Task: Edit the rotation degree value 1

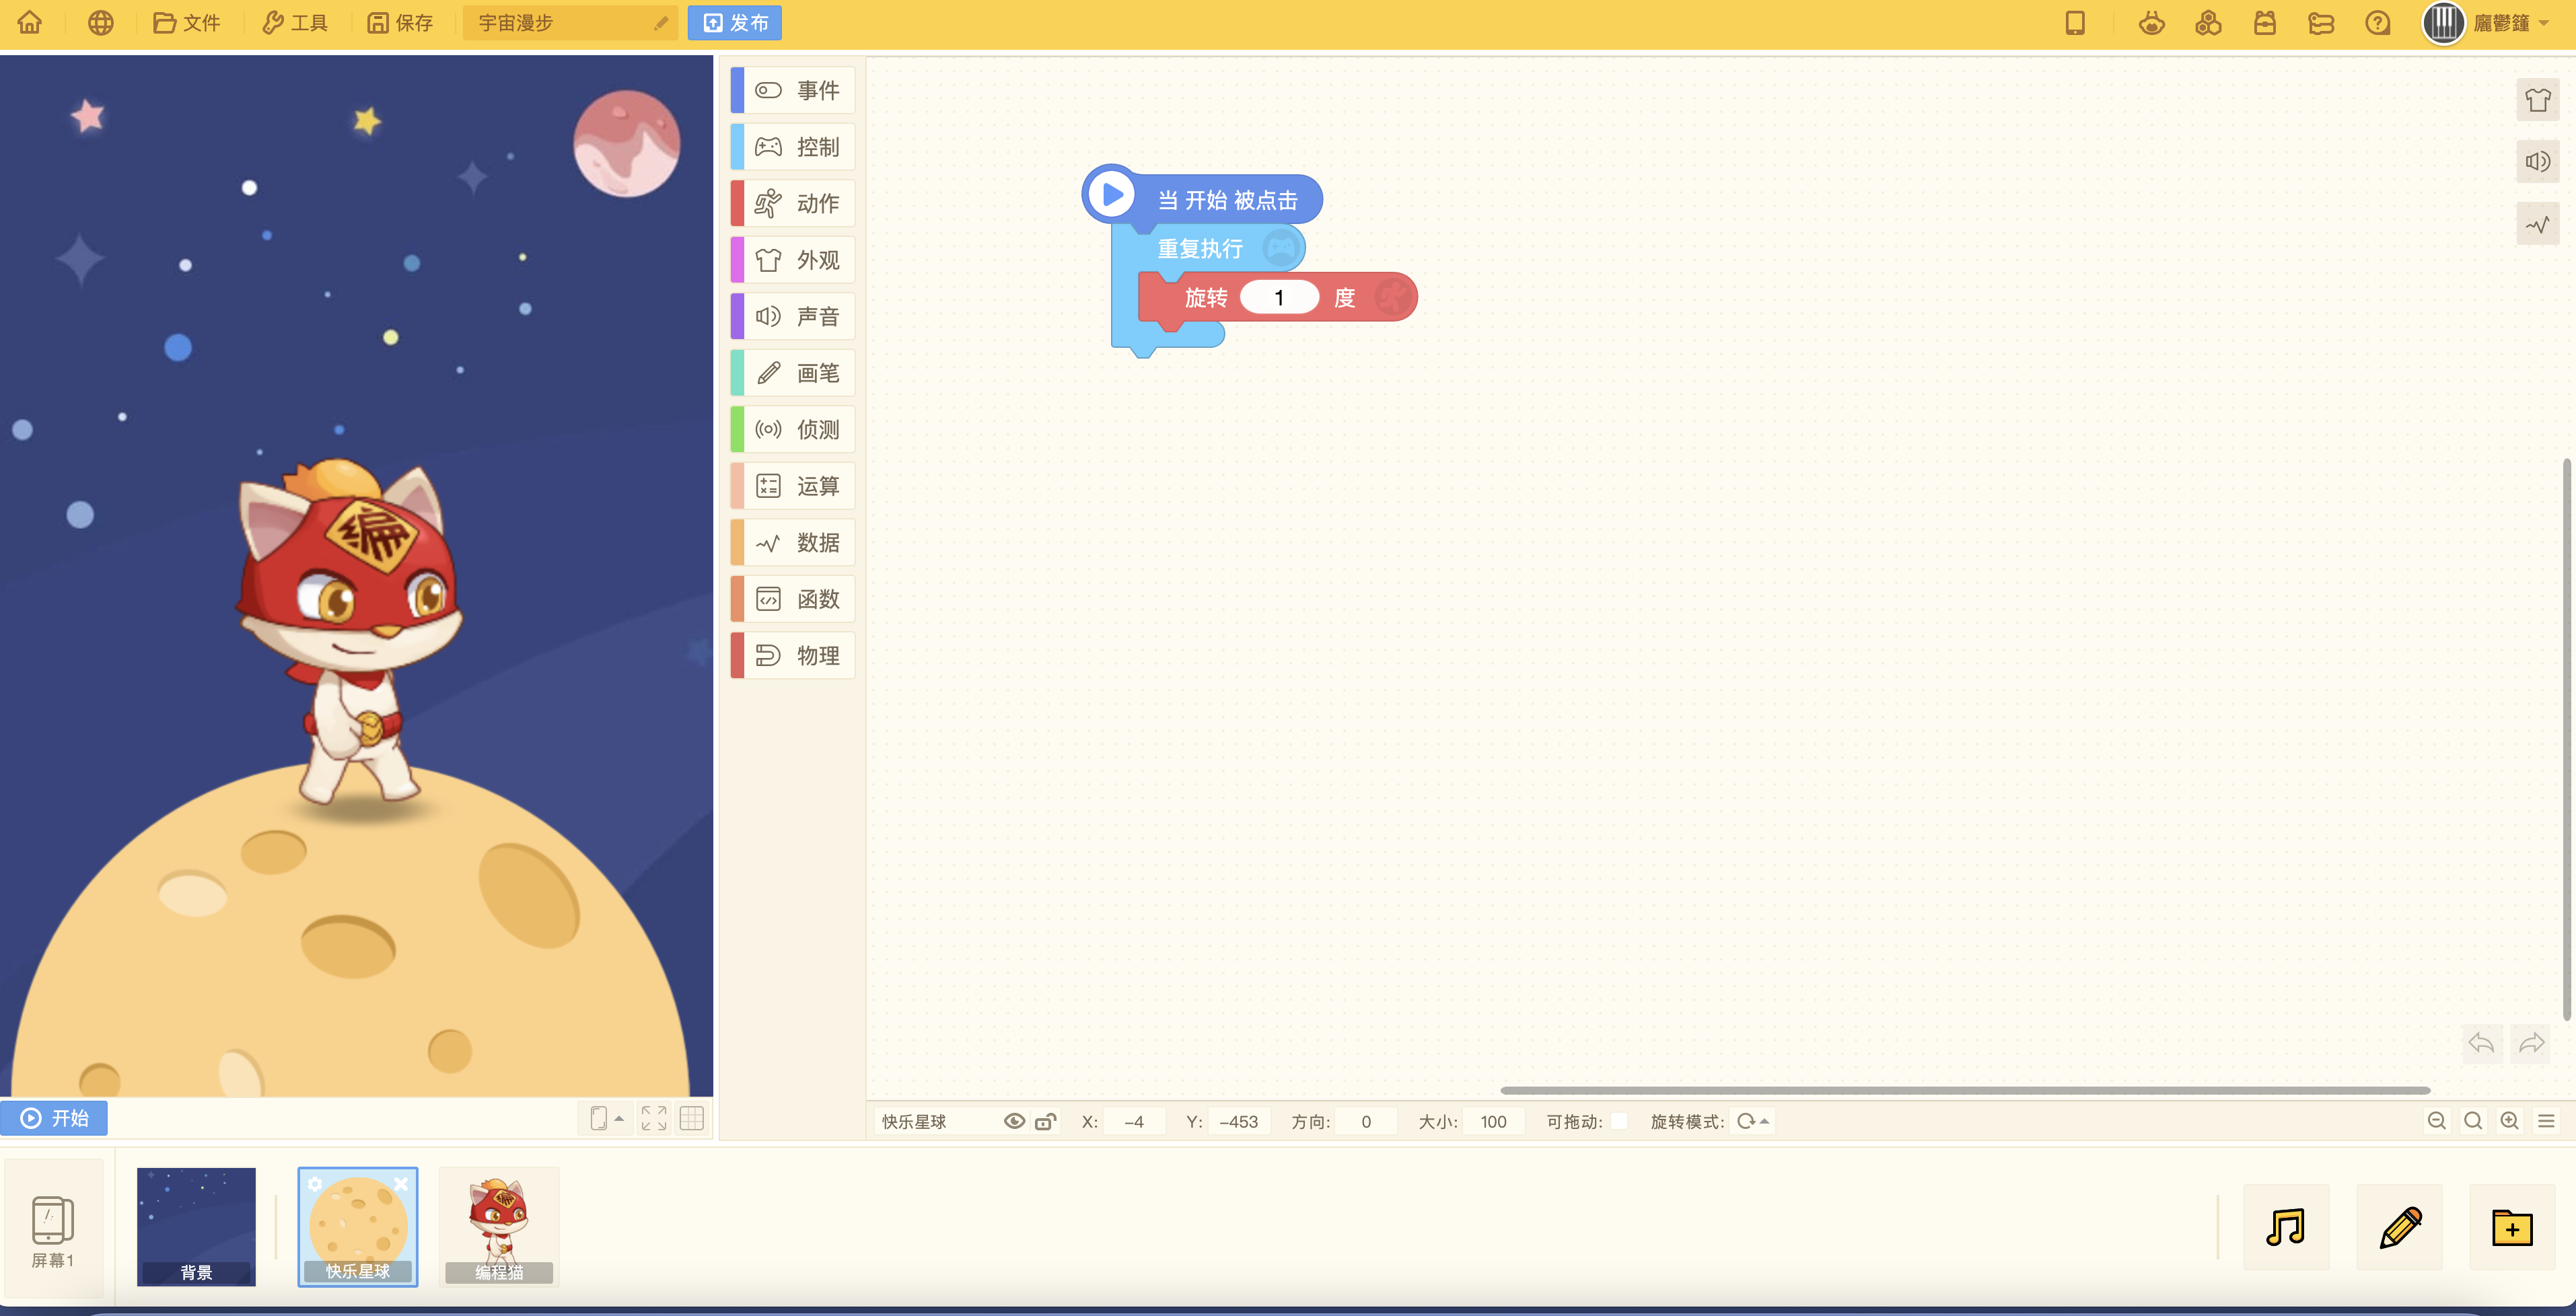Action: [x=1279, y=298]
